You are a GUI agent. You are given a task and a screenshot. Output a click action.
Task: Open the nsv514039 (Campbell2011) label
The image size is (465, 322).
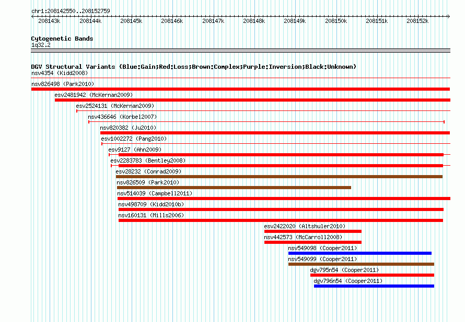point(155,193)
